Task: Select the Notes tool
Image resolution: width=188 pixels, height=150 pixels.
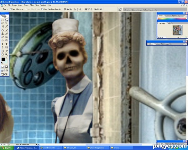Action: (x=3, y=51)
